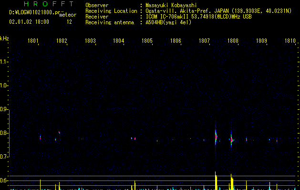Click the 0.9 kHz frequency label

click(x=4, y=109)
